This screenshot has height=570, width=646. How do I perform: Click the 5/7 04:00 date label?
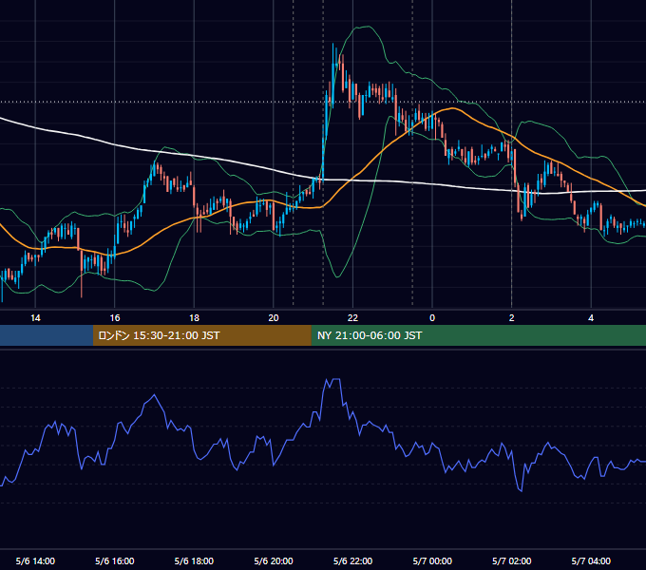click(x=591, y=560)
